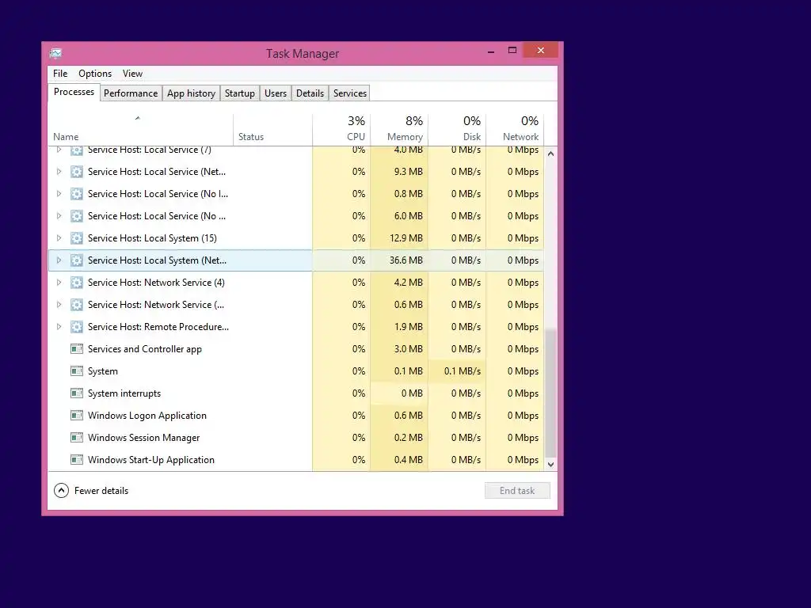Switch to the App history tab
The height and width of the screenshot is (608, 811).
191,93
